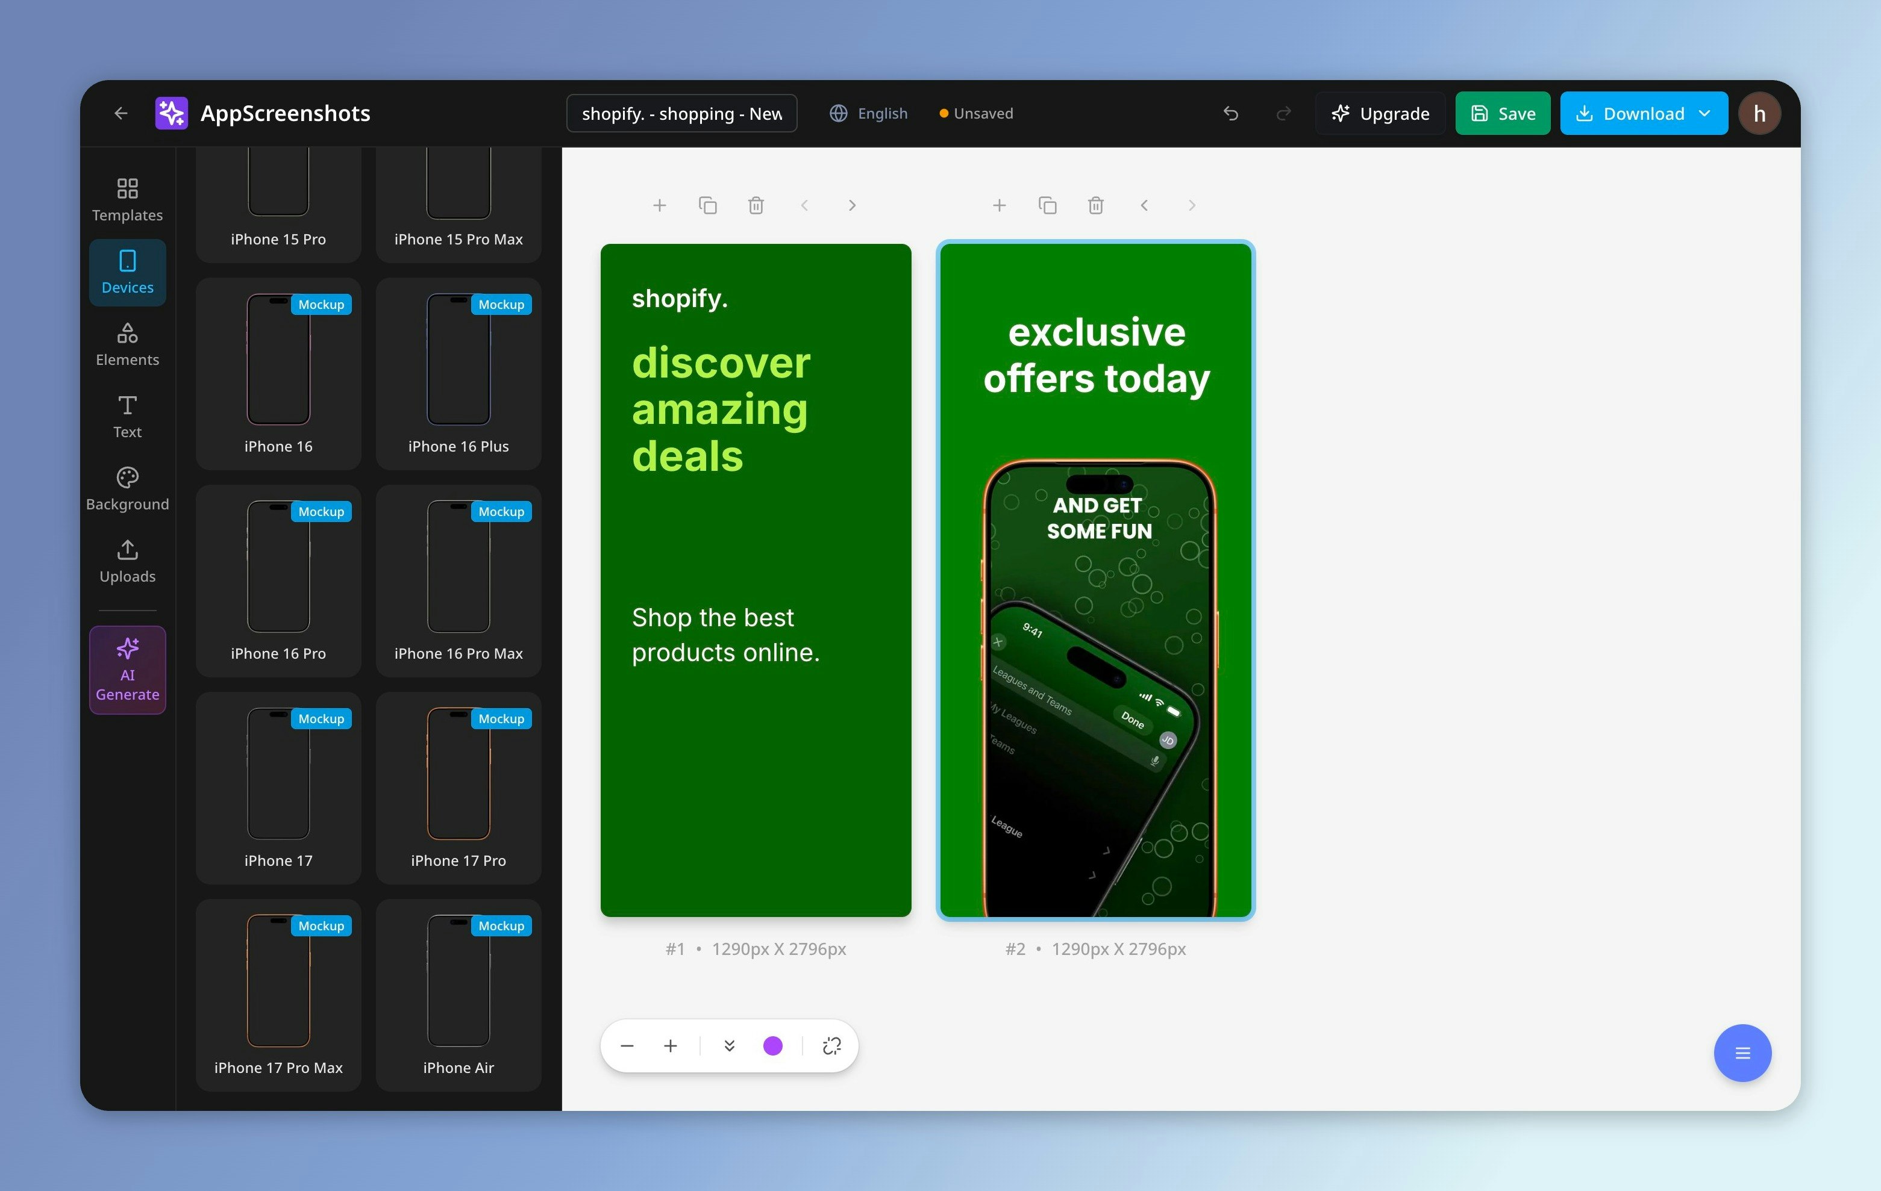This screenshot has width=1881, height=1191.
Task: Save the project
Action: tap(1502, 113)
